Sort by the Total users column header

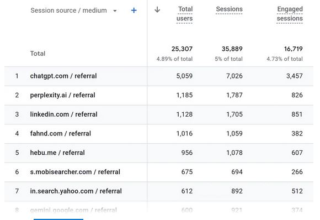184,14
